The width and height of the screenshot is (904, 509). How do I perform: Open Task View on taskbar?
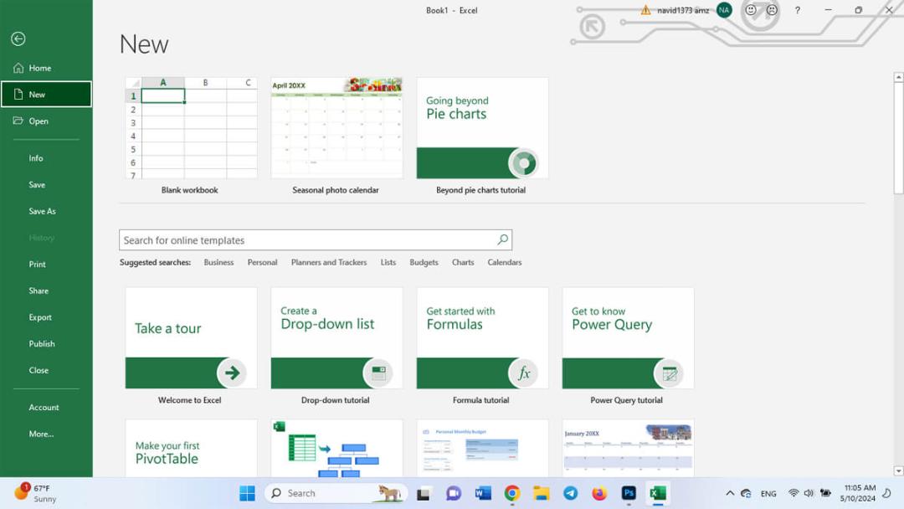(424, 493)
